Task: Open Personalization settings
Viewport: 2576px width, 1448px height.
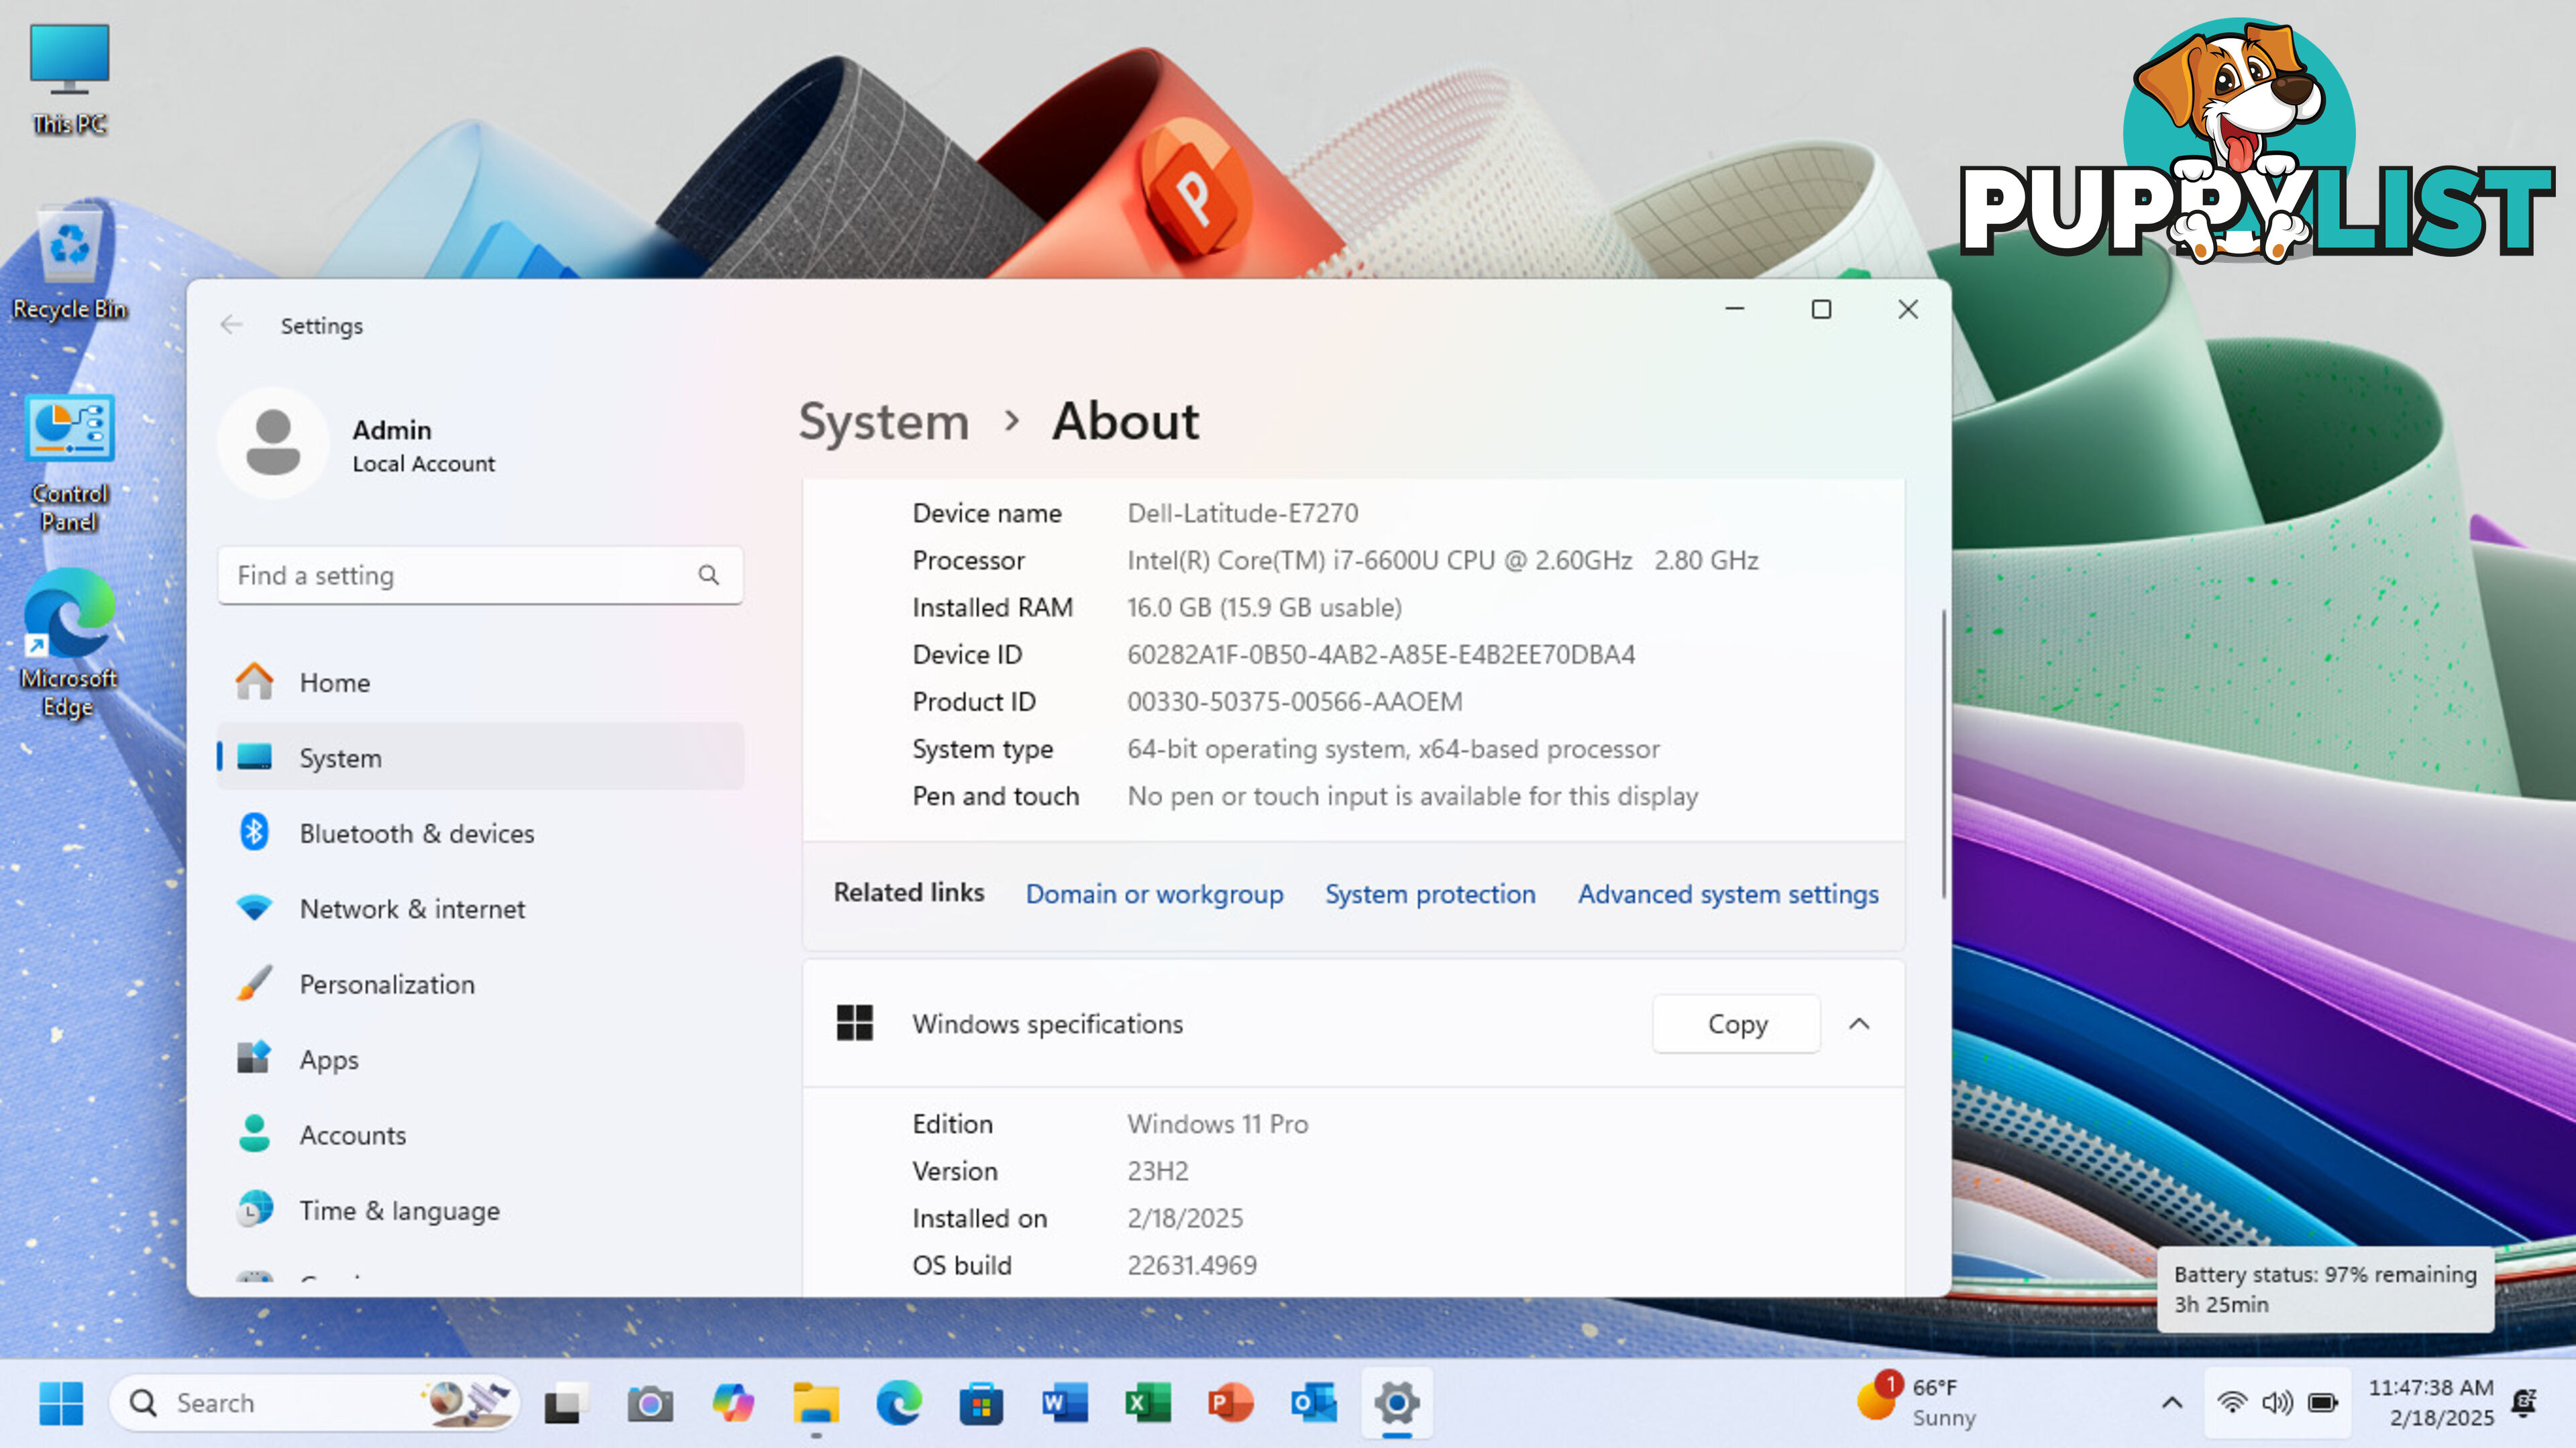Action: pyautogui.click(x=480, y=984)
